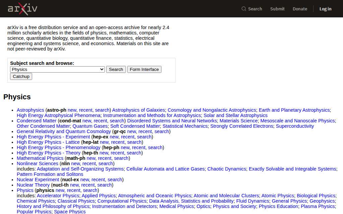The height and width of the screenshot is (214, 343).
Task: Open Disordered Systems and Neural Networks
Action: tap(172, 121)
